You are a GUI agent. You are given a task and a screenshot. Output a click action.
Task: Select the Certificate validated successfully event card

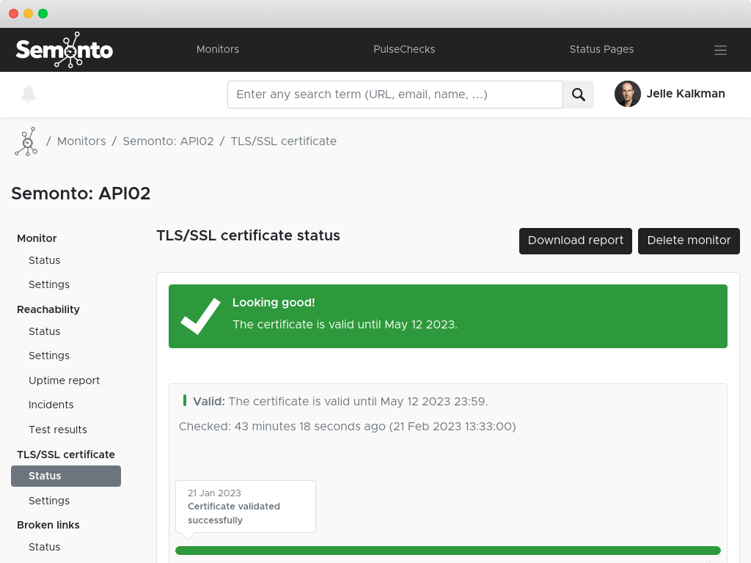click(x=245, y=507)
